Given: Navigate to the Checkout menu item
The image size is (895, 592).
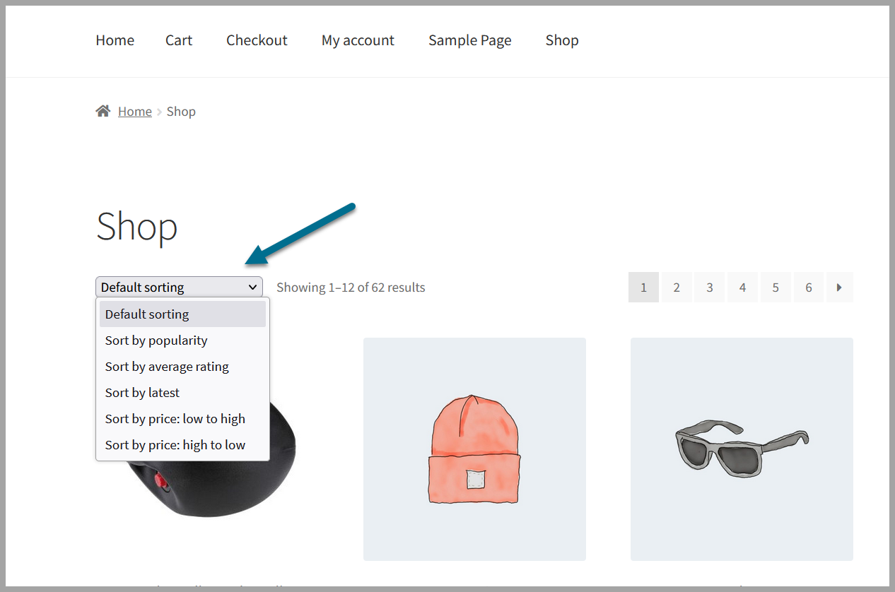Looking at the screenshot, I should click(257, 40).
